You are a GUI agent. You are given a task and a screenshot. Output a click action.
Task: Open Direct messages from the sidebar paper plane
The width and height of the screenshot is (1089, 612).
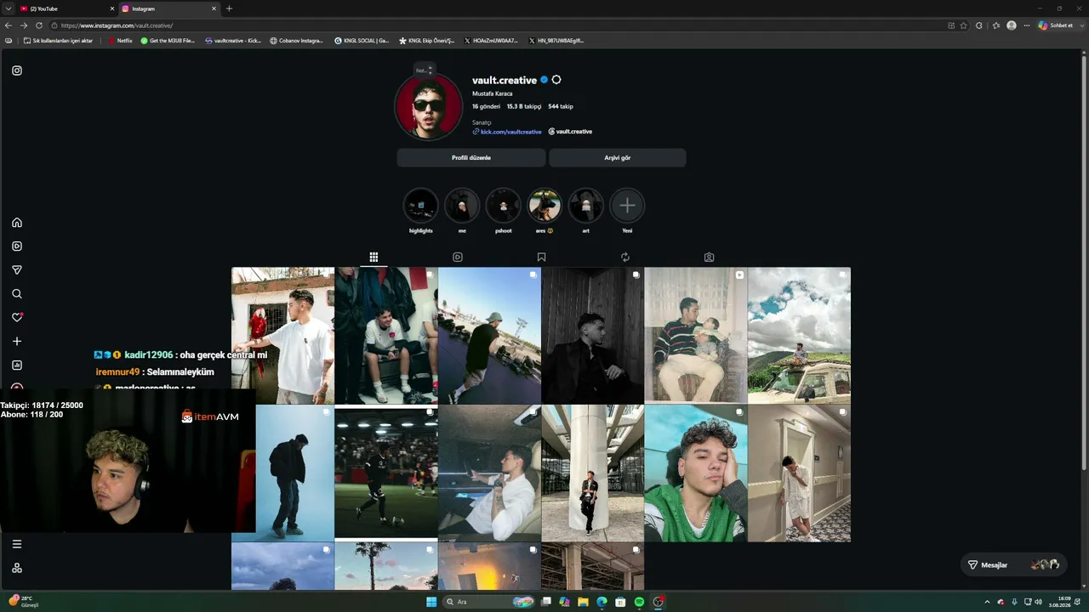coord(17,270)
